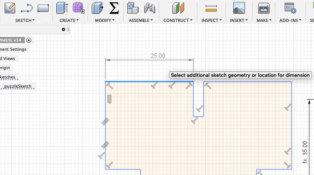This screenshot has width=314, height=175.
Task: Select the Create Sketch tool icon
Action: click(x=10, y=8)
